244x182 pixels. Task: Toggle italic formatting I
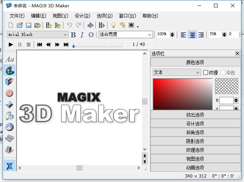[x=82, y=35]
